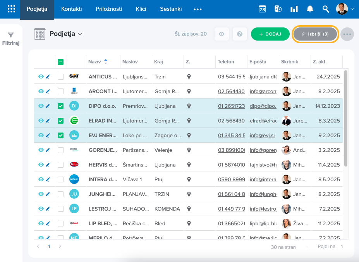Open the user profile avatar menu

345,9
